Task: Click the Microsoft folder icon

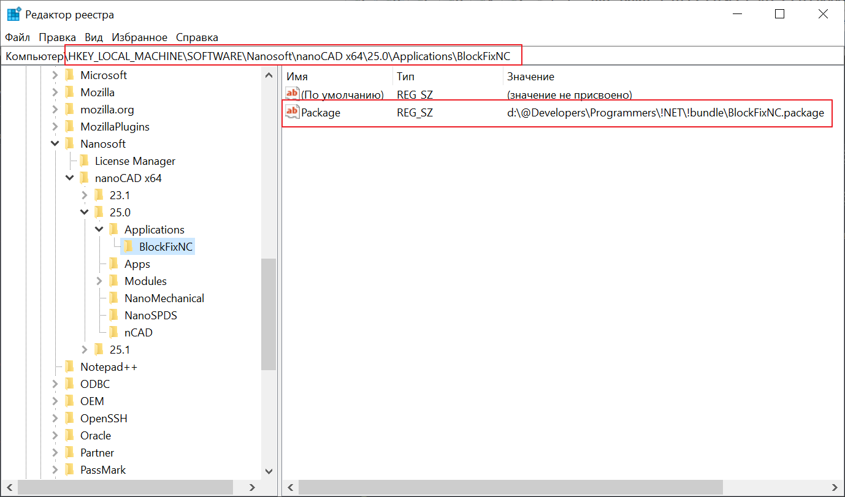Action: 69,75
